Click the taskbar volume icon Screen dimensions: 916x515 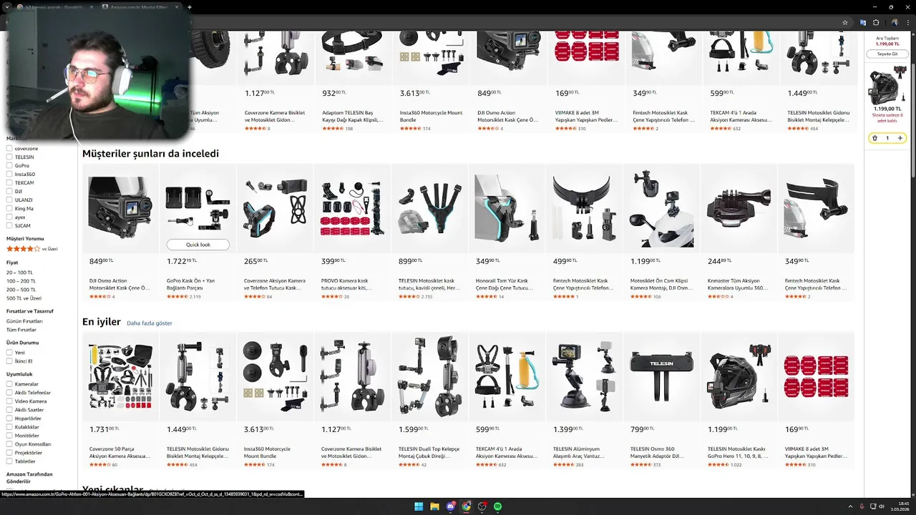881,506
